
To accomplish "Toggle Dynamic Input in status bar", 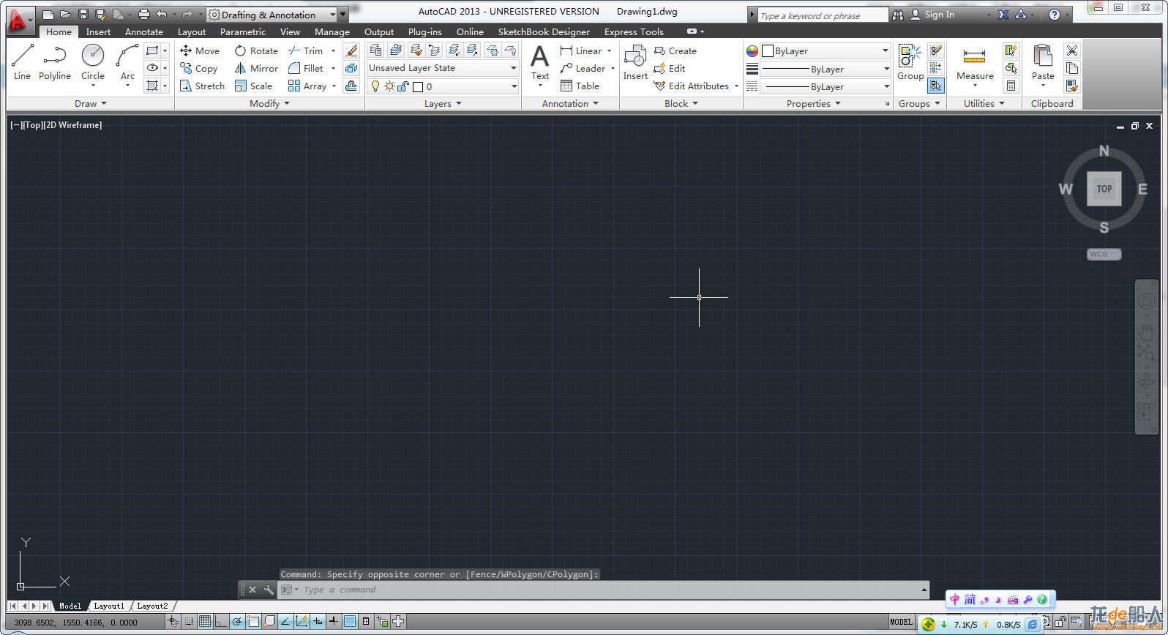I will (318, 622).
